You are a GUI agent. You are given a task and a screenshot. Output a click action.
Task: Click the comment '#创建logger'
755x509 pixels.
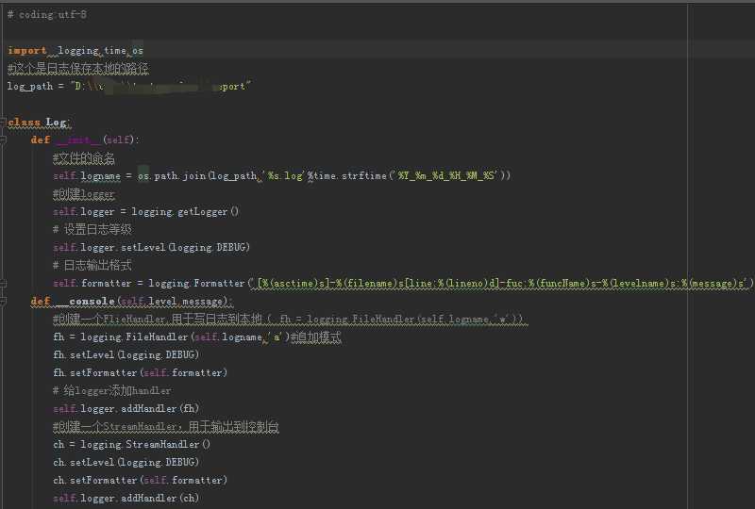tap(84, 194)
